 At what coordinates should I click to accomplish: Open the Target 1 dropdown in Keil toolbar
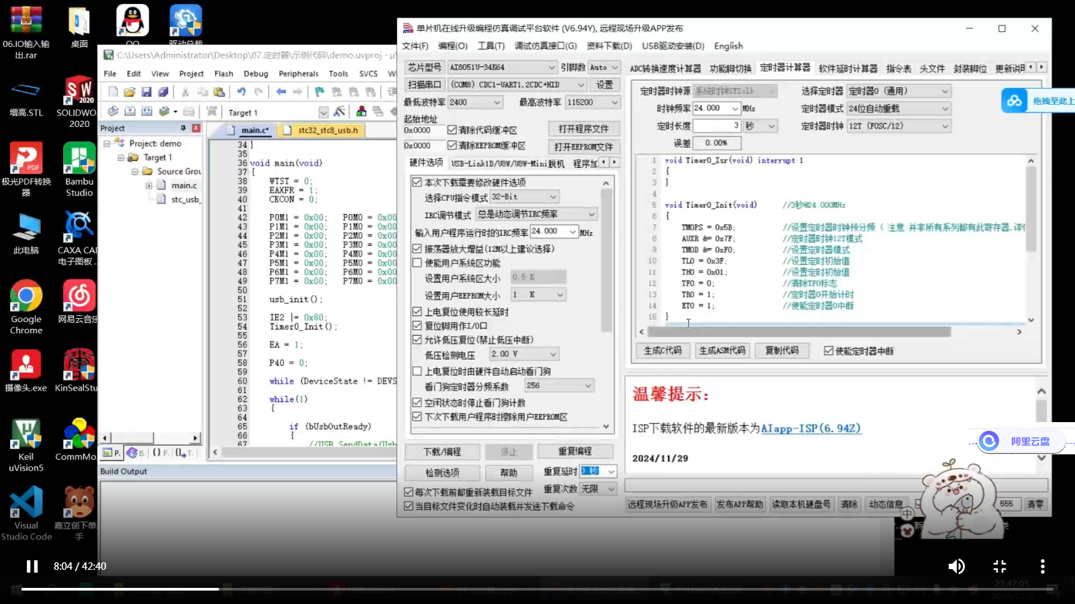click(x=323, y=112)
